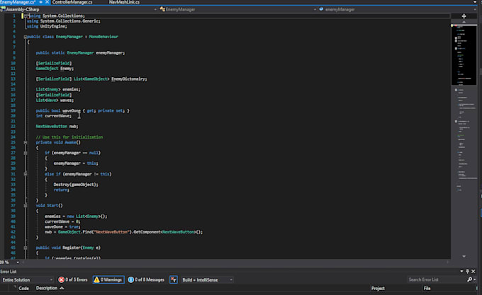Toggle the Warnings filter button
Viewport: 482px width, 295px height.
pos(108,279)
